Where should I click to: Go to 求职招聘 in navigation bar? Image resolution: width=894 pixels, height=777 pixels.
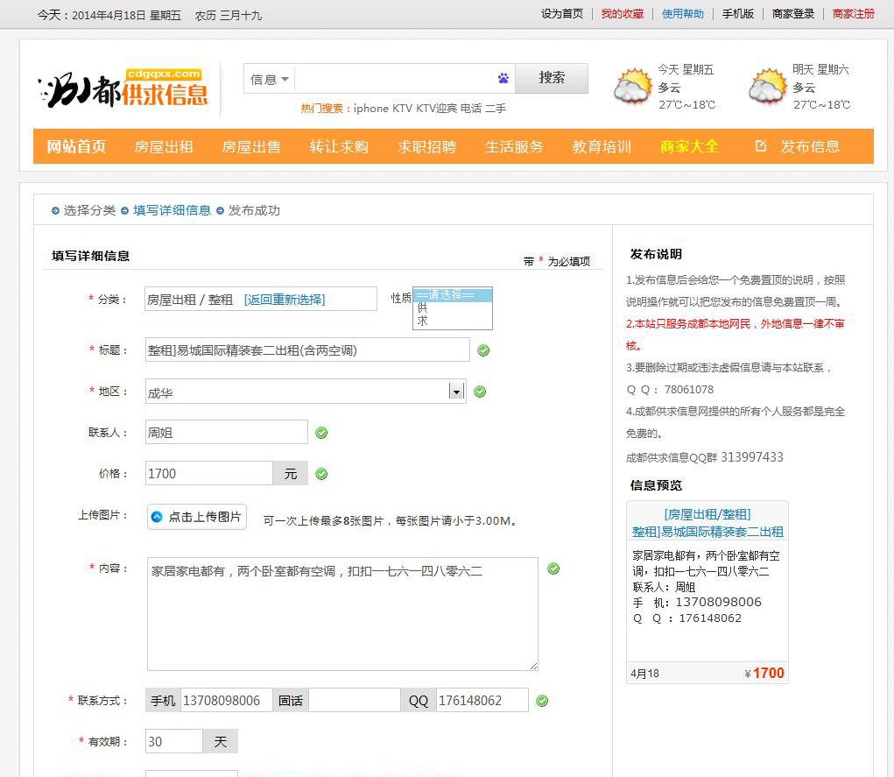(426, 146)
